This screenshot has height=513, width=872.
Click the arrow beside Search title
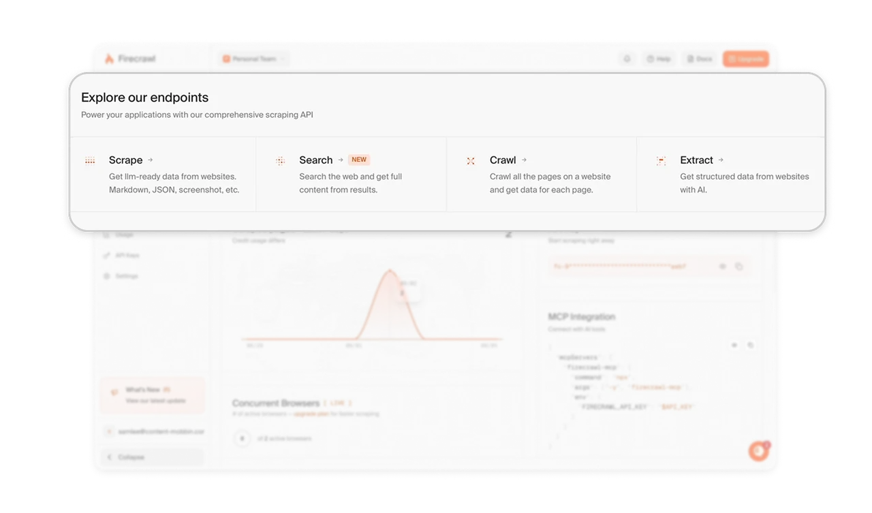[341, 160]
